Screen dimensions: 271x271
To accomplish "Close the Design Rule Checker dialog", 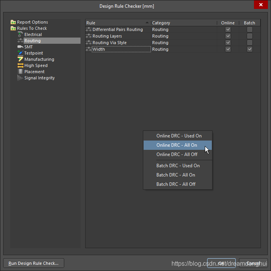I will 261,5.
